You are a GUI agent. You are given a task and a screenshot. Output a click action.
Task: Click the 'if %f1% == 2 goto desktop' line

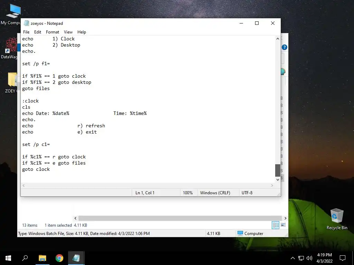[57, 82]
